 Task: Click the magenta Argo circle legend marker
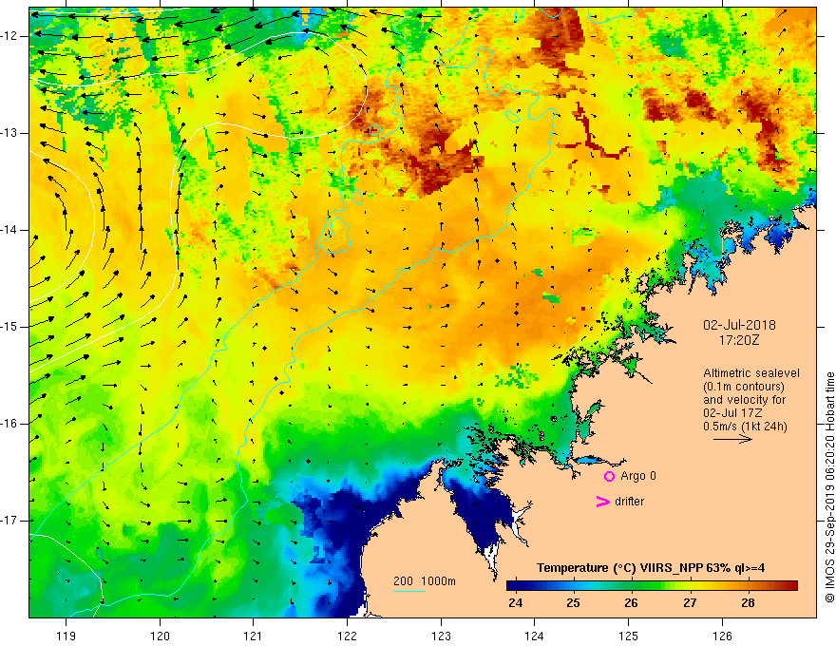pos(609,476)
